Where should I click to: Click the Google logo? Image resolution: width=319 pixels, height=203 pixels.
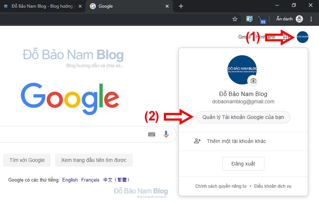point(70,99)
